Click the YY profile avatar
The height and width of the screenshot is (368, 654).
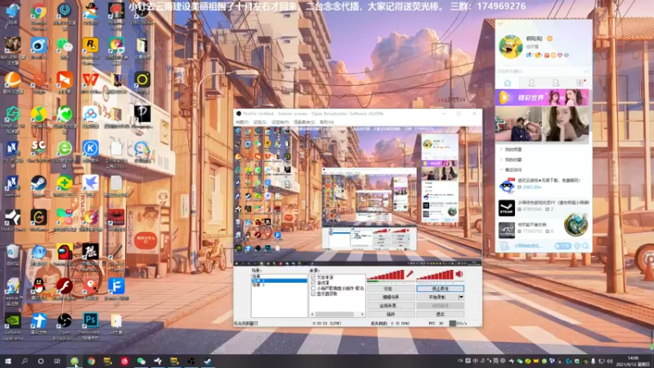click(x=510, y=47)
